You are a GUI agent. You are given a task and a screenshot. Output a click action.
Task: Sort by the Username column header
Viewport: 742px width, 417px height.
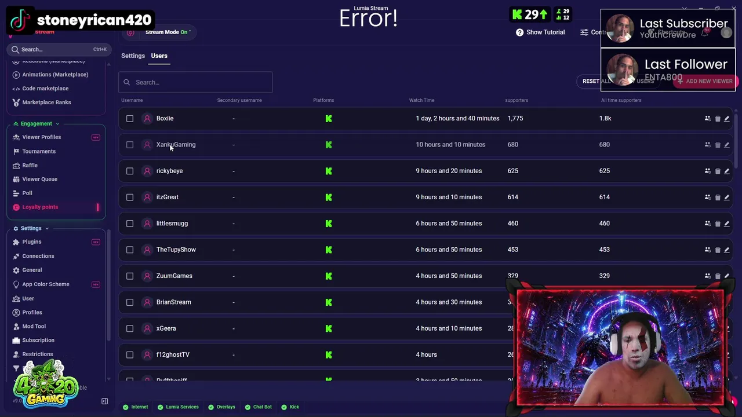coord(132,100)
